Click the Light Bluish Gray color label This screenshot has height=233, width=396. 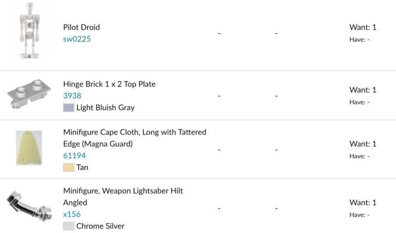[x=105, y=107]
